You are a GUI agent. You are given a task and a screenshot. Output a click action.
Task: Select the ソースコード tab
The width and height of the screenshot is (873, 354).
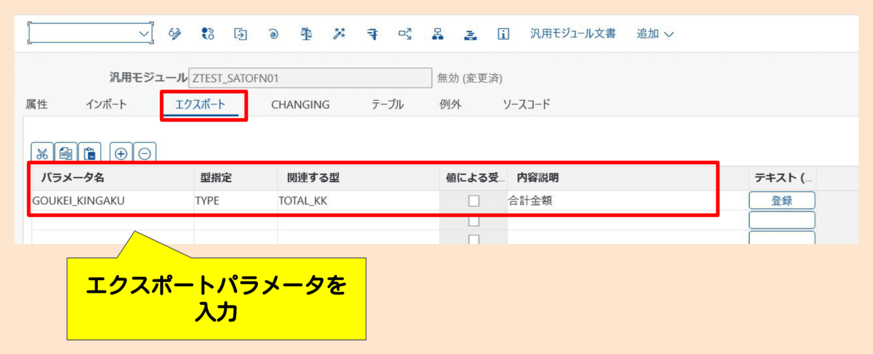[x=525, y=104]
